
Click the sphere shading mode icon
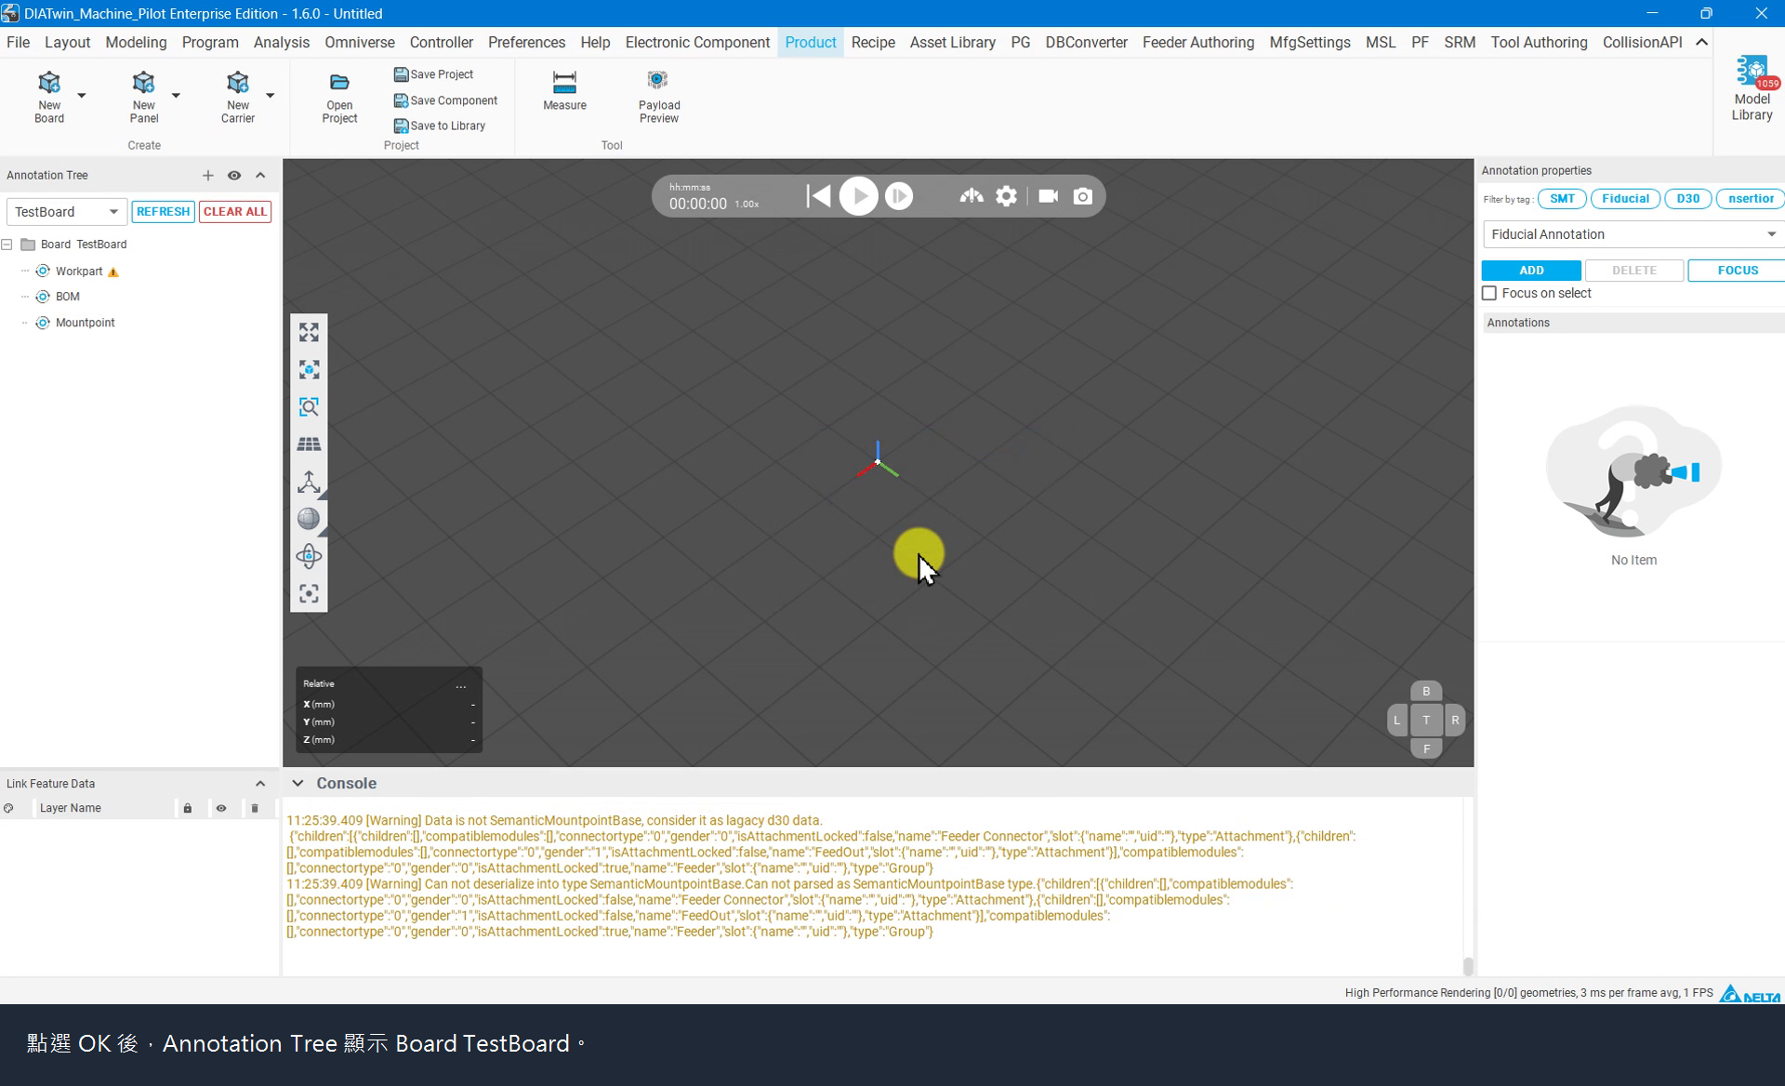point(309,519)
